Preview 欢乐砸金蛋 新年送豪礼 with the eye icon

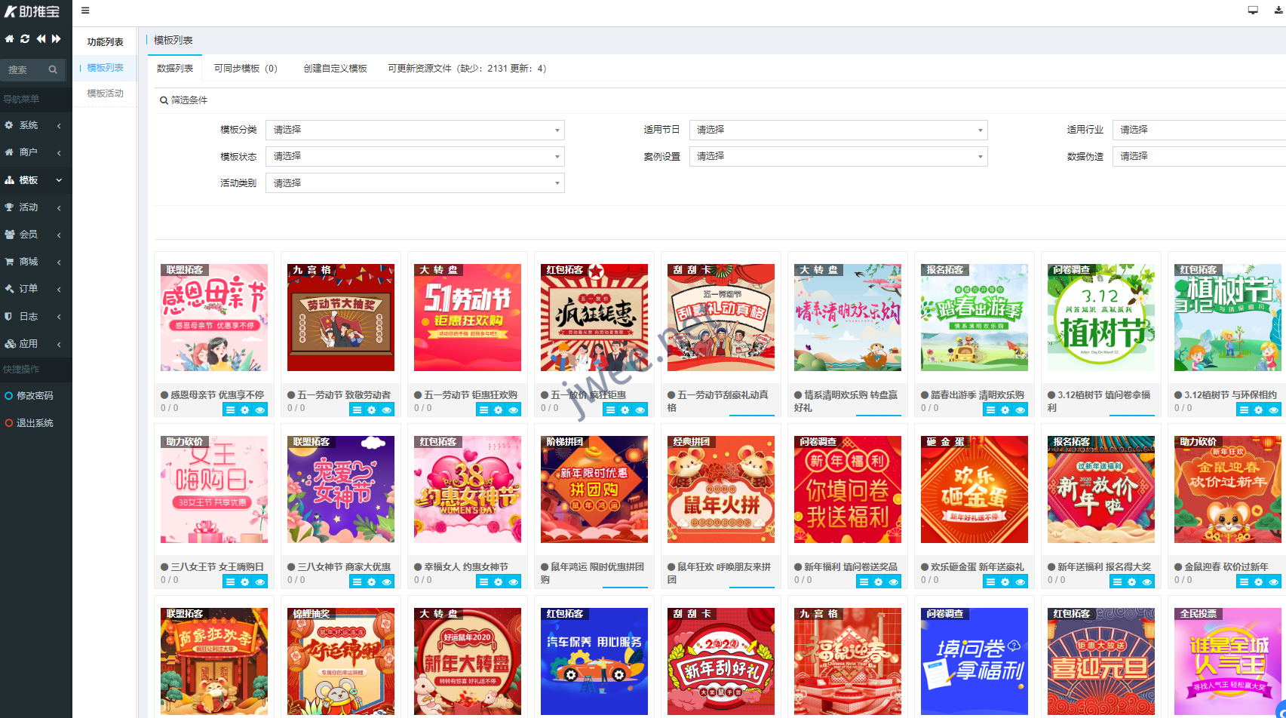click(x=1021, y=582)
